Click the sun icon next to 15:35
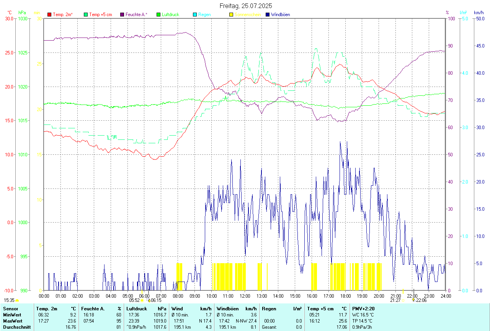 (17, 301)
